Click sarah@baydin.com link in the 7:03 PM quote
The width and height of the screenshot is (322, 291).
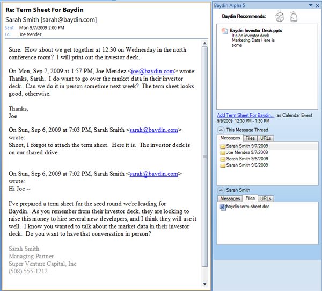click(154, 130)
